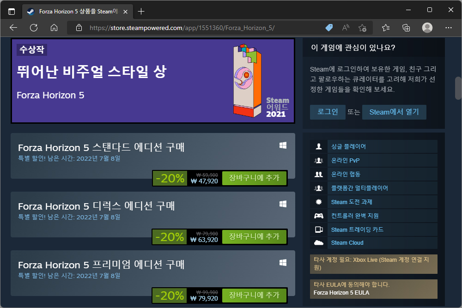
Task: Click the 수상작 label on banner
Action: pyautogui.click(x=32, y=49)
